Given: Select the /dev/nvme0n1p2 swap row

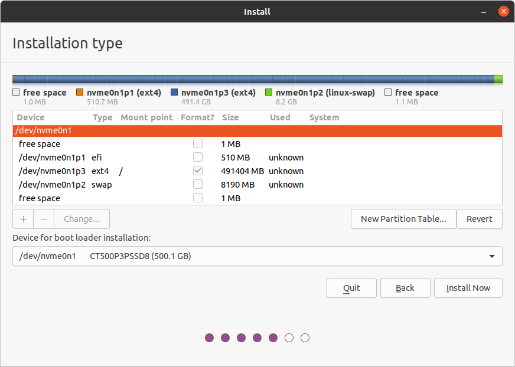Looking at the screenshot, I should [x=257, y=185].
